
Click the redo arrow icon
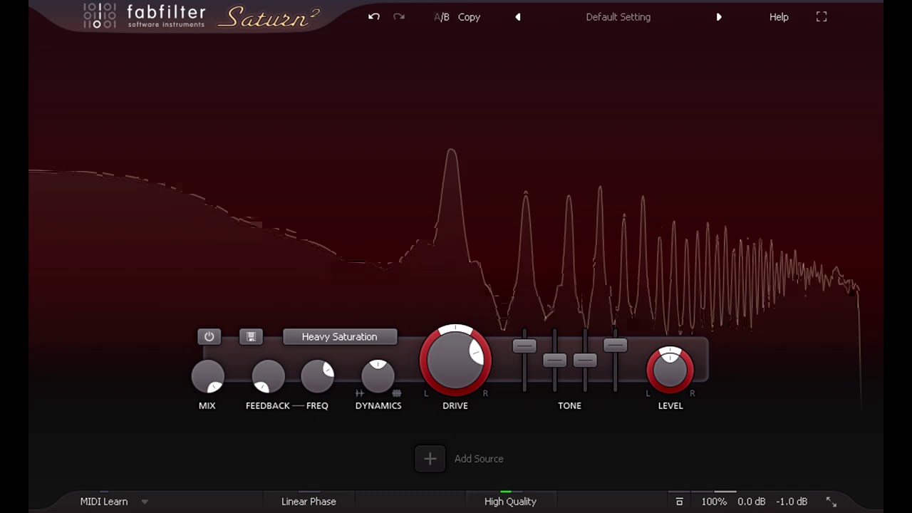click(398, 16)
